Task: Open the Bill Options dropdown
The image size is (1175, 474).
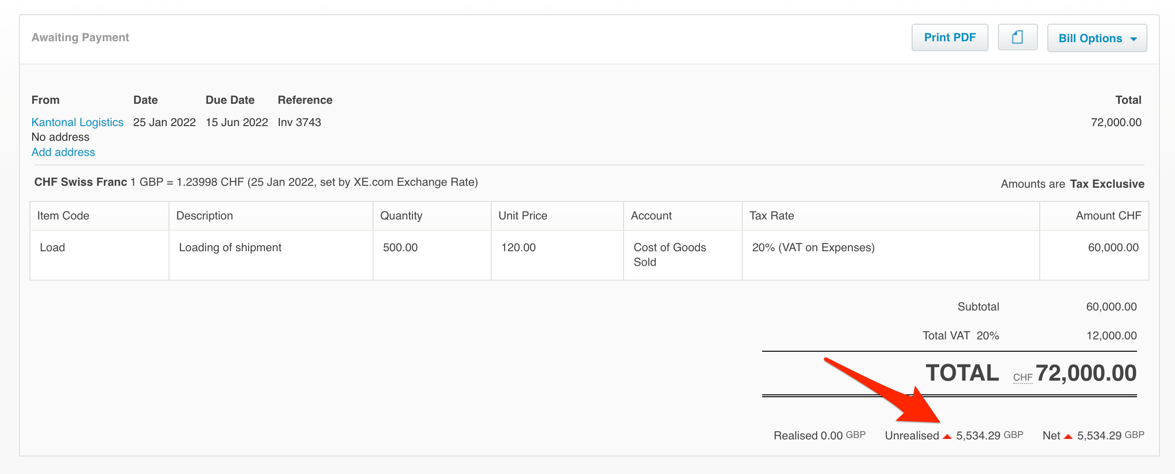Action: [x=1091, y=38]
